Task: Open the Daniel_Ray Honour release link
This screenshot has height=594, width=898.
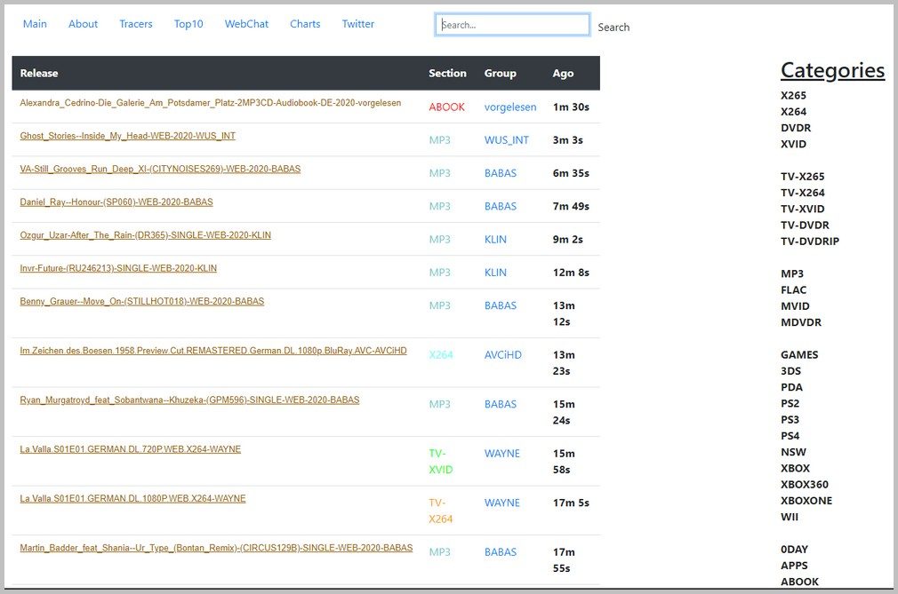Action: point(116,202)
